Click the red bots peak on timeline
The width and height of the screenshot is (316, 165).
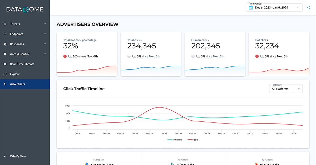click(x=159, y=107)
